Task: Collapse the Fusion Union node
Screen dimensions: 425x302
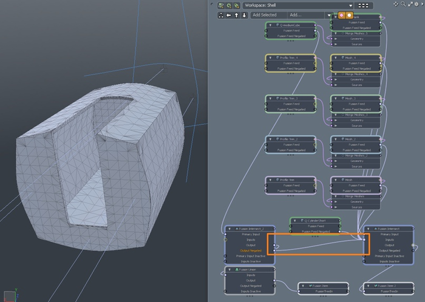Action: (x=229, y=269)
